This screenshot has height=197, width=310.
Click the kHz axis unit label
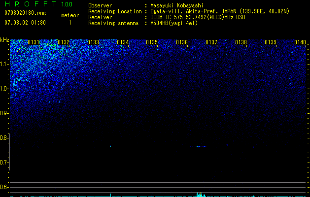[x=4, y=40]
